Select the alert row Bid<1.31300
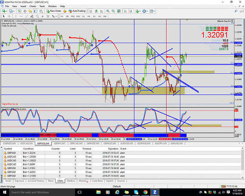Screen dimensions: 245x196 [x=122, y=176]
